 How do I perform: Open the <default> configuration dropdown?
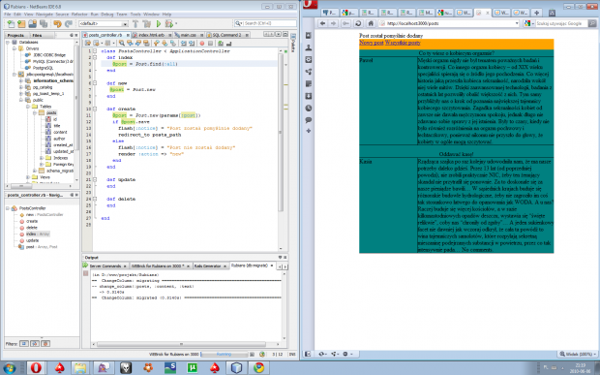(x=104, y=24)
